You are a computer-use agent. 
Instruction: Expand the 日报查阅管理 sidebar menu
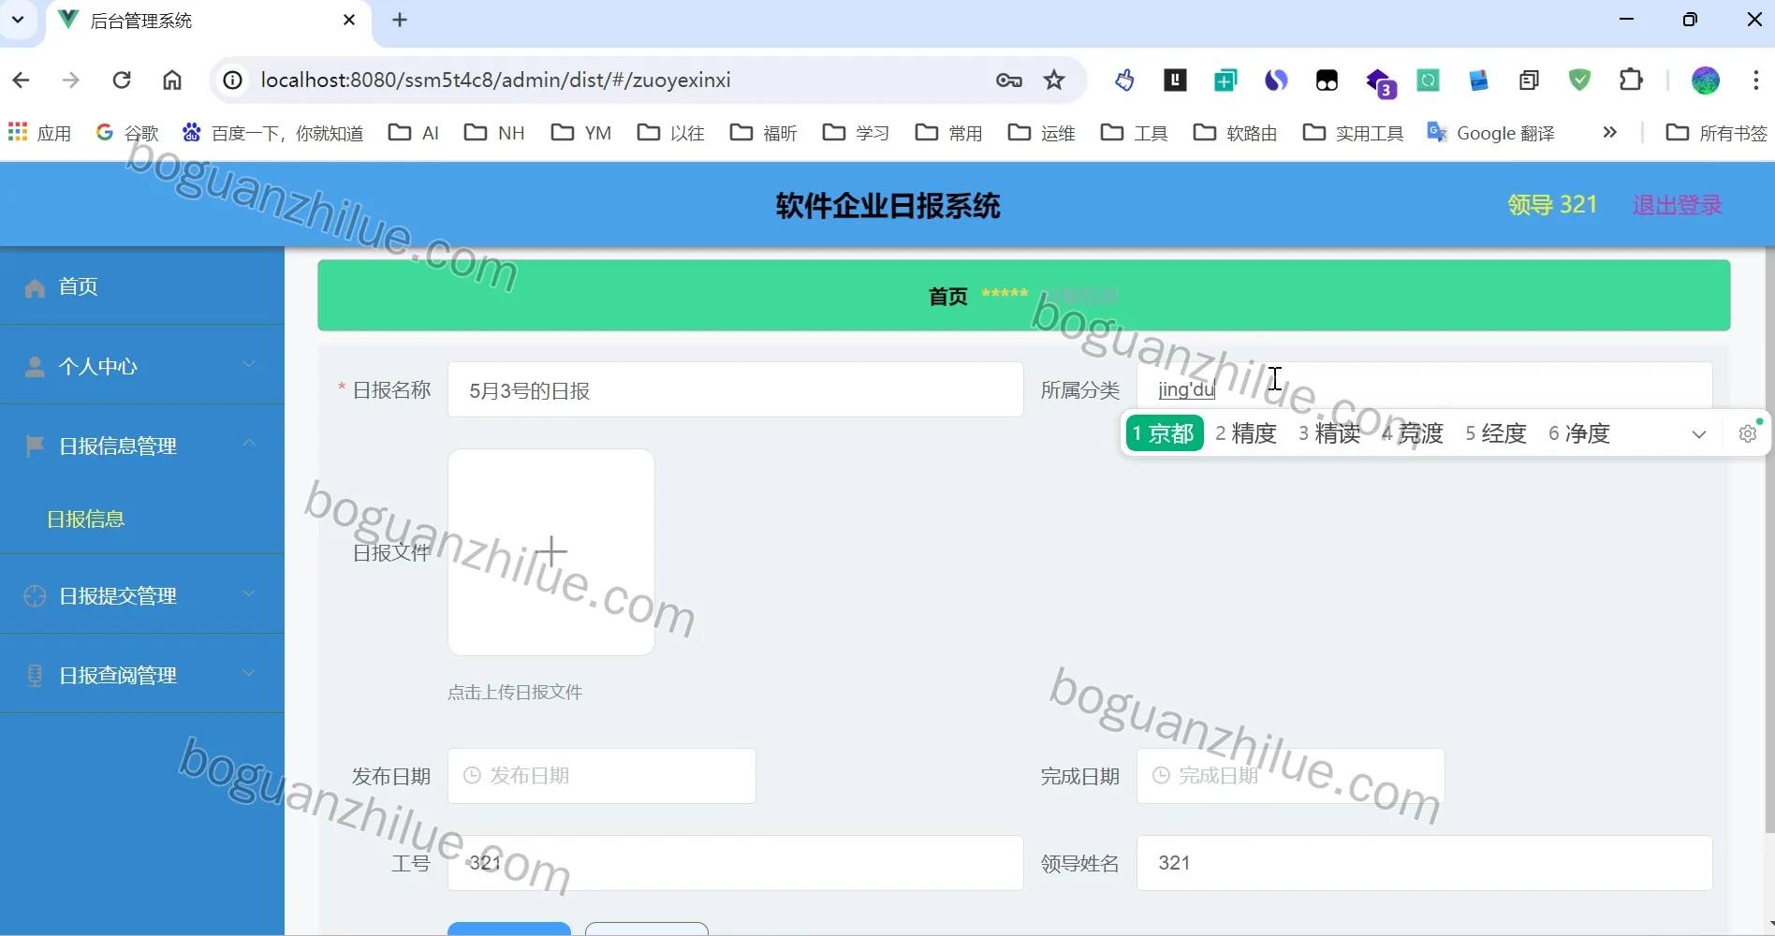142,675
